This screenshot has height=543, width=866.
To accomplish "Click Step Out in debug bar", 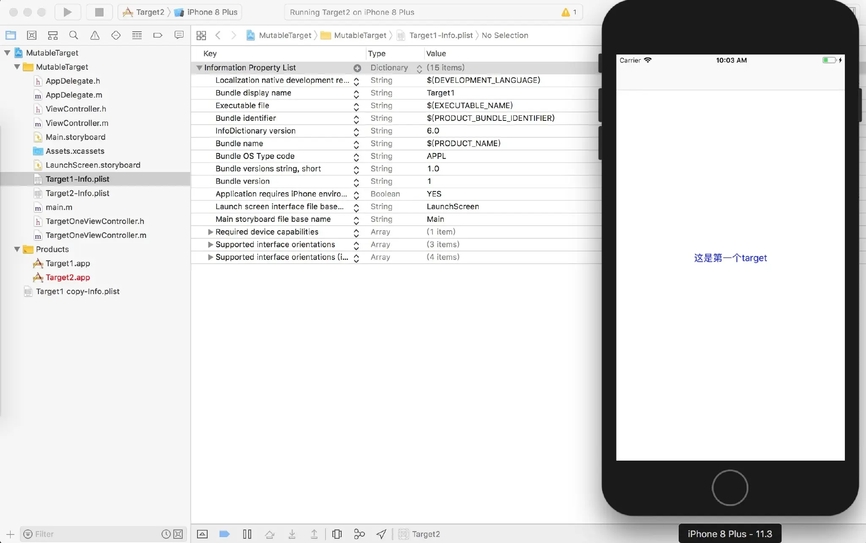I will click(x=314, y=534).
